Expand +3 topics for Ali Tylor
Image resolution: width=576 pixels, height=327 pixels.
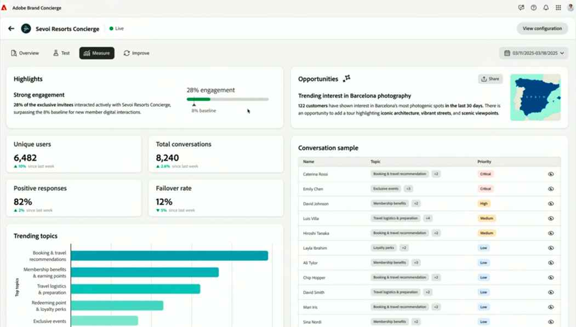click(416, 262)
